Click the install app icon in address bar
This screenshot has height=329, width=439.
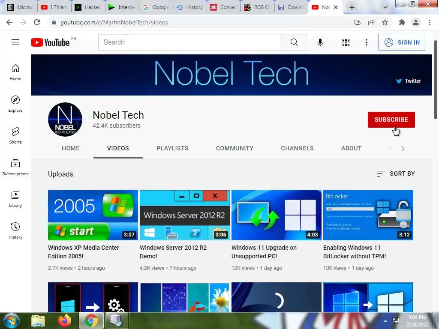click(357, 22)
